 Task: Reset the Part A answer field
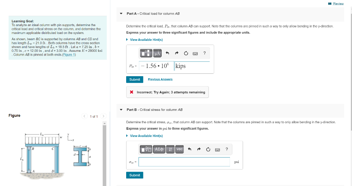pos(186,53)
